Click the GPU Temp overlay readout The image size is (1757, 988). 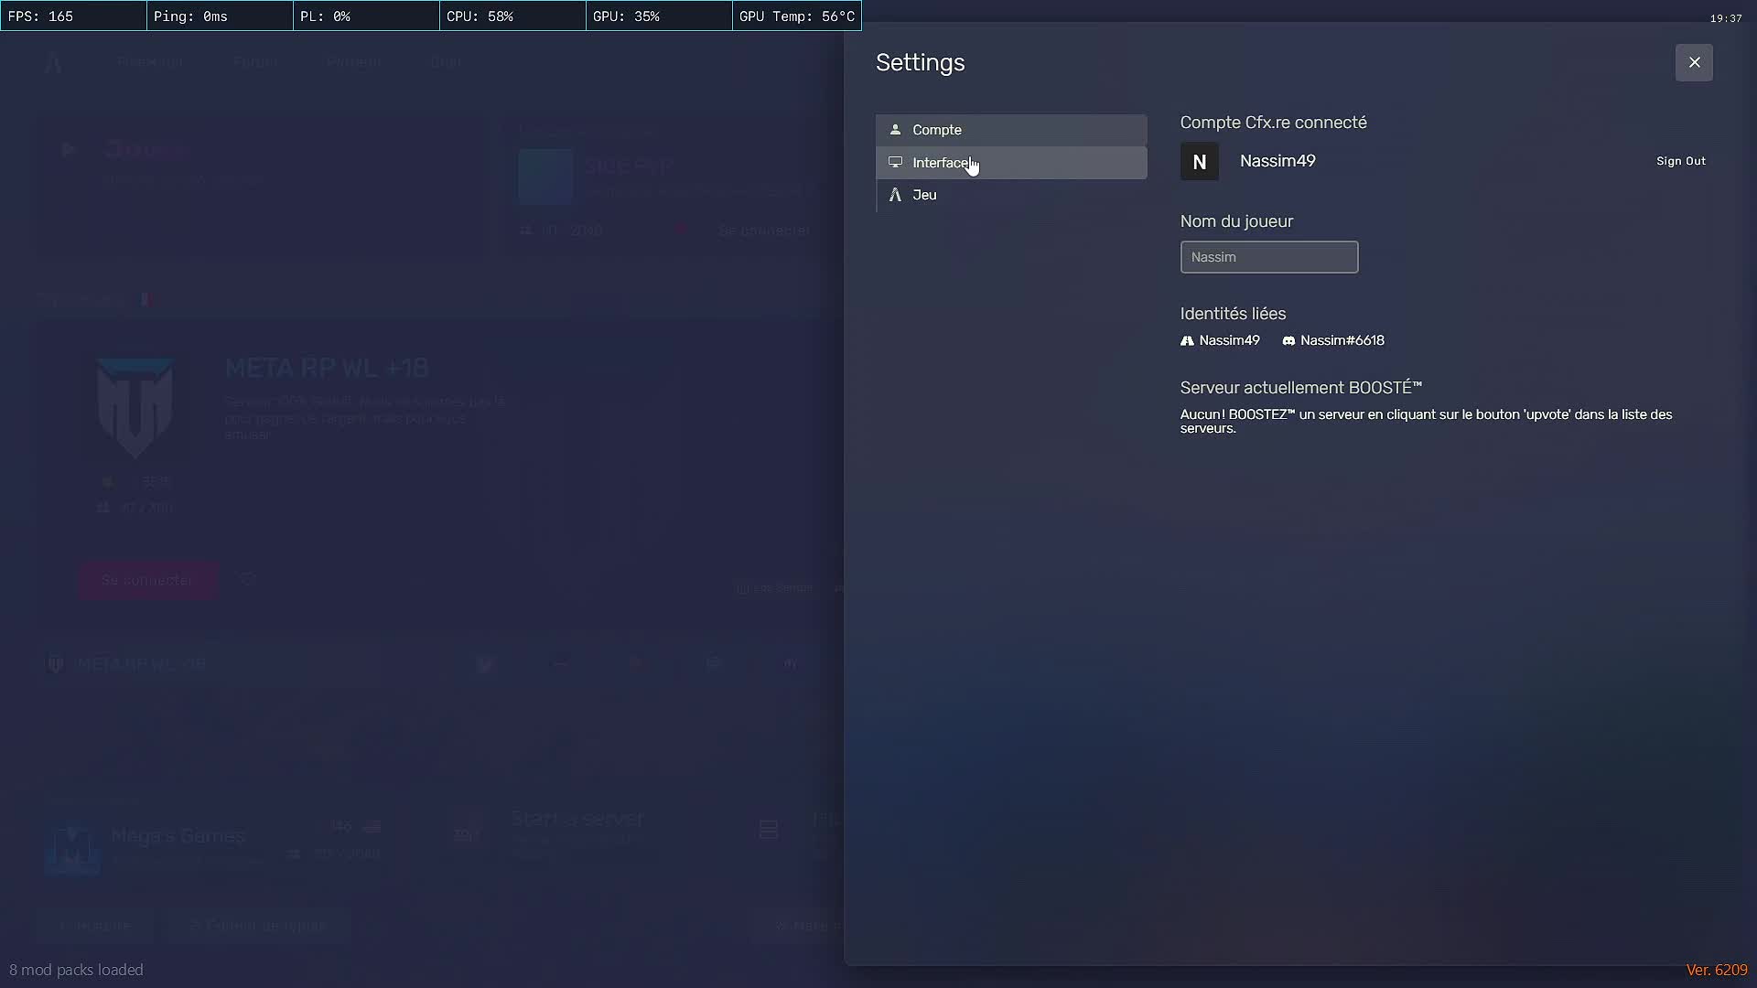tap(796, 16)
